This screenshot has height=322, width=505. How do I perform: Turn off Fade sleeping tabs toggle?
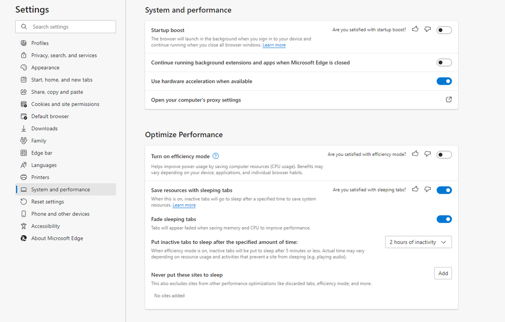[444, 219]
